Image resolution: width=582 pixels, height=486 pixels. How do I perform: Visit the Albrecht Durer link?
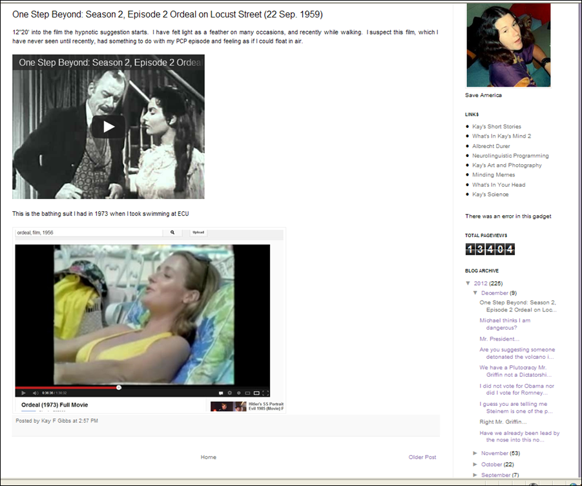click(x=491, y=146)
